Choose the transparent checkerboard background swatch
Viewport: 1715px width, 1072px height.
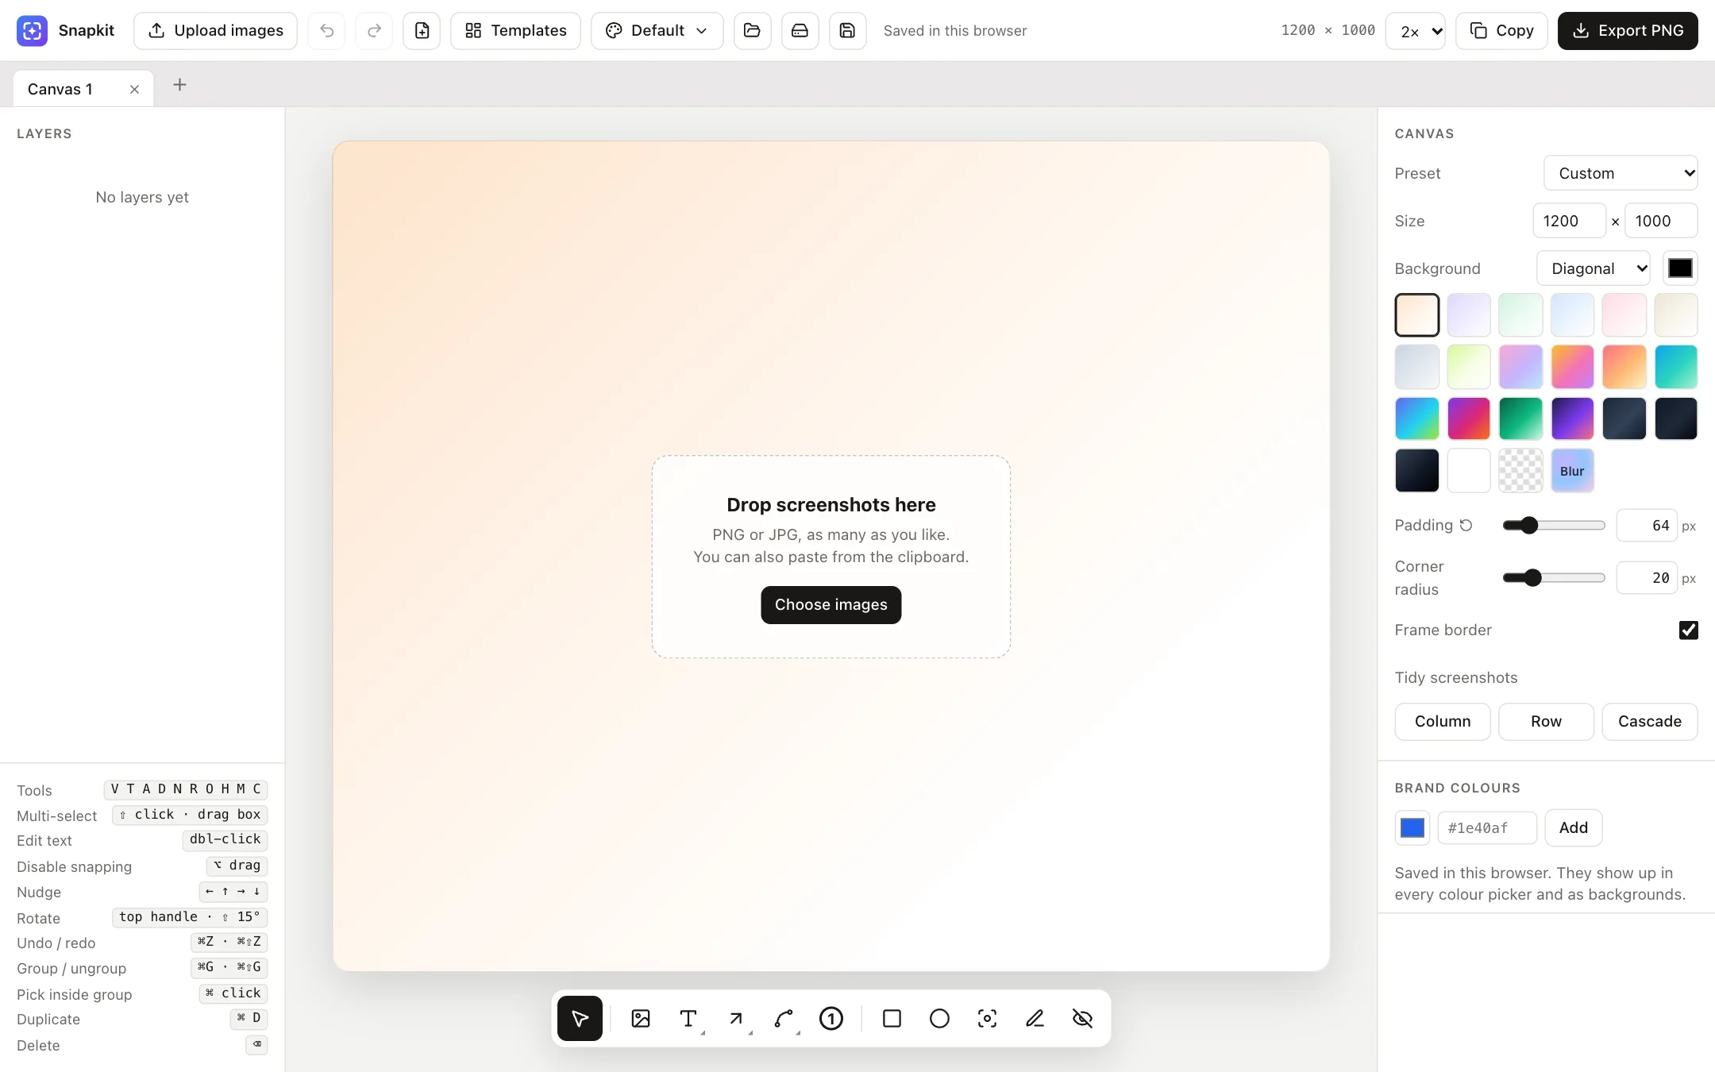[x=1520, y=471]
